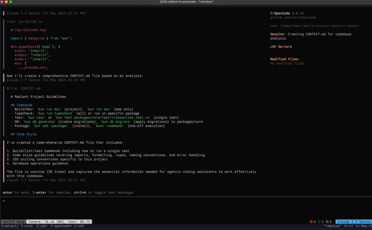Click the transaction.test.ts test path
The height and width of the screenshot is (230, 372).
tap(103, 118)
